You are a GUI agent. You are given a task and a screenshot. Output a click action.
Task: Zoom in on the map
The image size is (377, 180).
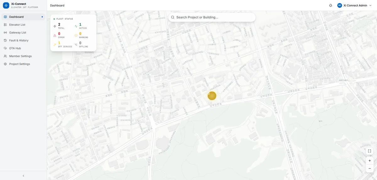(x=369, y=161)
